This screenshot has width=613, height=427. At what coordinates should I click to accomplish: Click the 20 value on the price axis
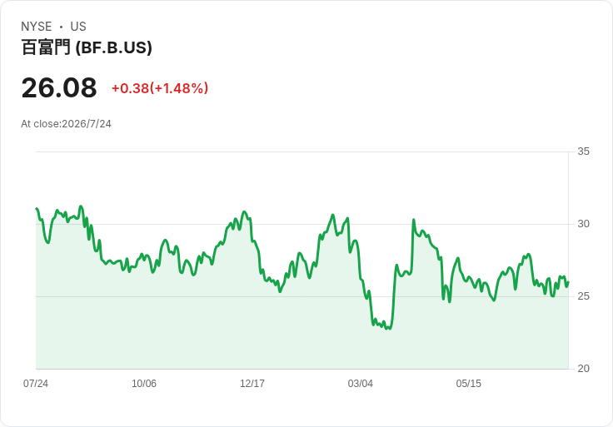point(583,369)
